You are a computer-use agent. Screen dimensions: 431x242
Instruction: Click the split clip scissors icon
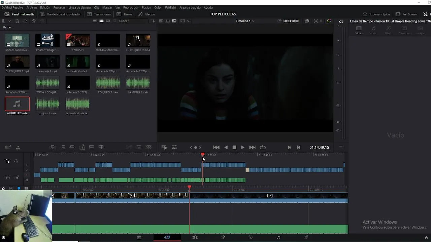coord(18,147)
